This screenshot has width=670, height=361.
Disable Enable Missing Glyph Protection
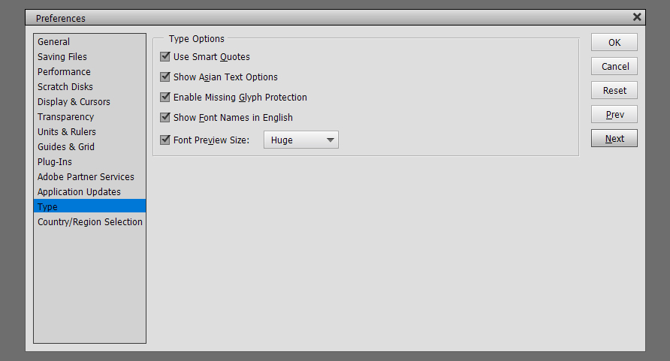[x=165, y=97]
